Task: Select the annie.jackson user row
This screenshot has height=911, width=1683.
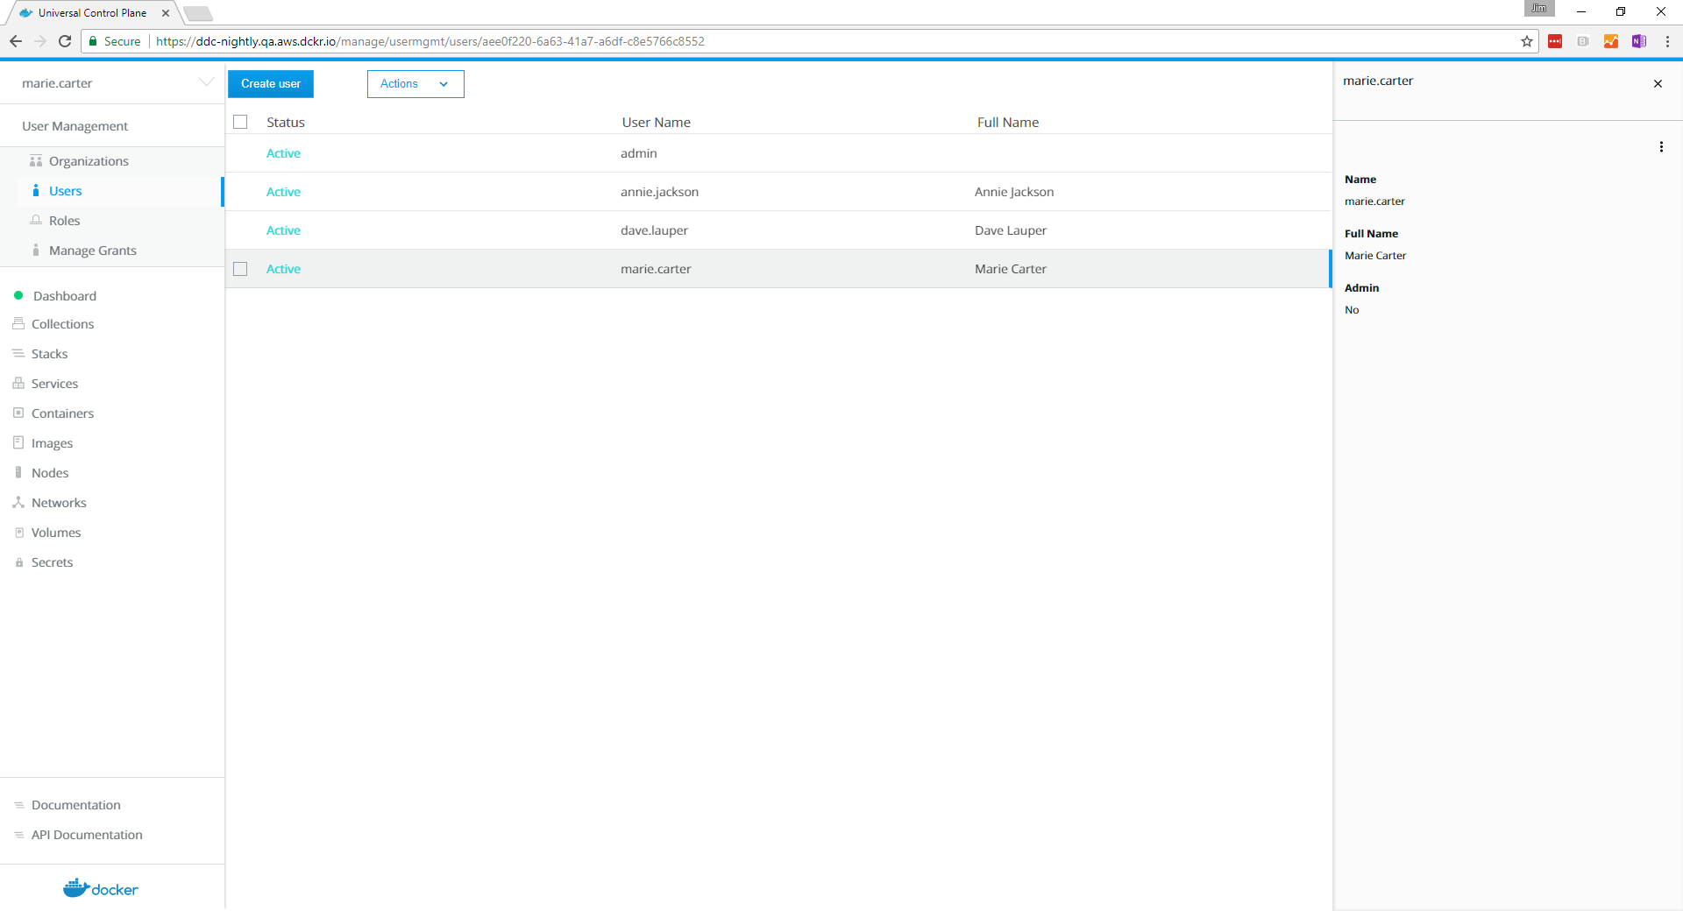Action: pos(659,192)
